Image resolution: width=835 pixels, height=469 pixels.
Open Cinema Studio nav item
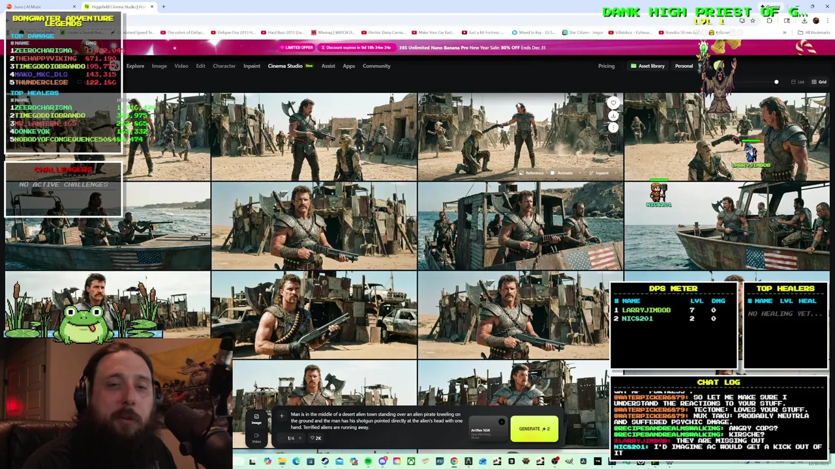pos(290,66)
